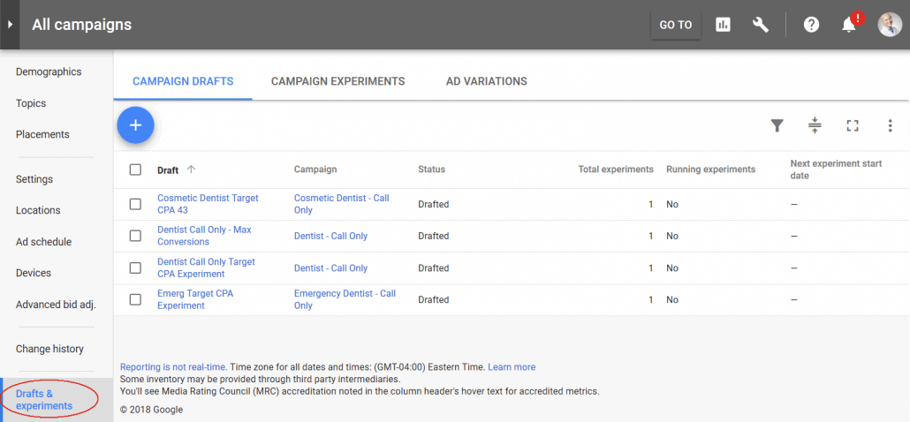Open the tools wrench icon
Screen dimensions: 910x422
click(x=760, y=25)
